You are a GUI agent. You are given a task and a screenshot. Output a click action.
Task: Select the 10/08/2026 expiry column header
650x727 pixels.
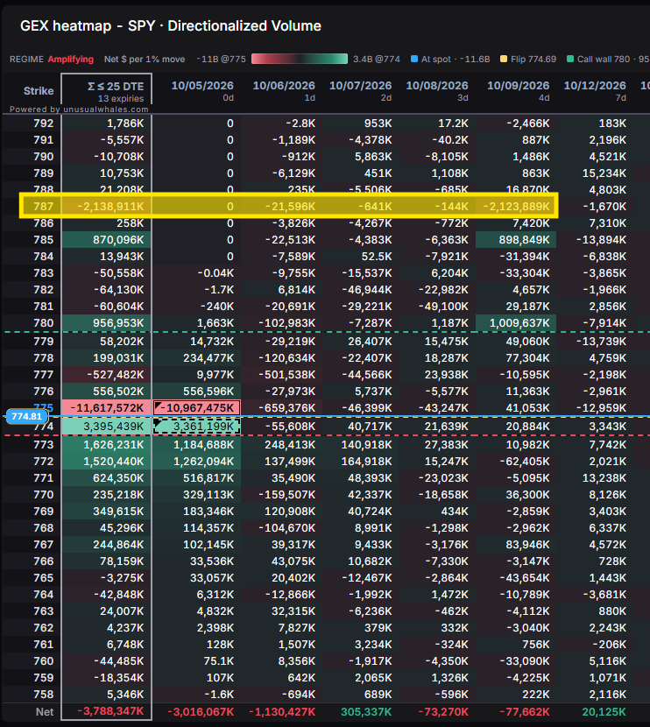click(x=437, y=91)
